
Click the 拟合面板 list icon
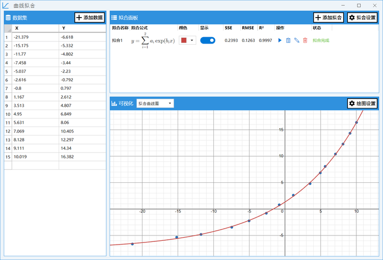114,18
